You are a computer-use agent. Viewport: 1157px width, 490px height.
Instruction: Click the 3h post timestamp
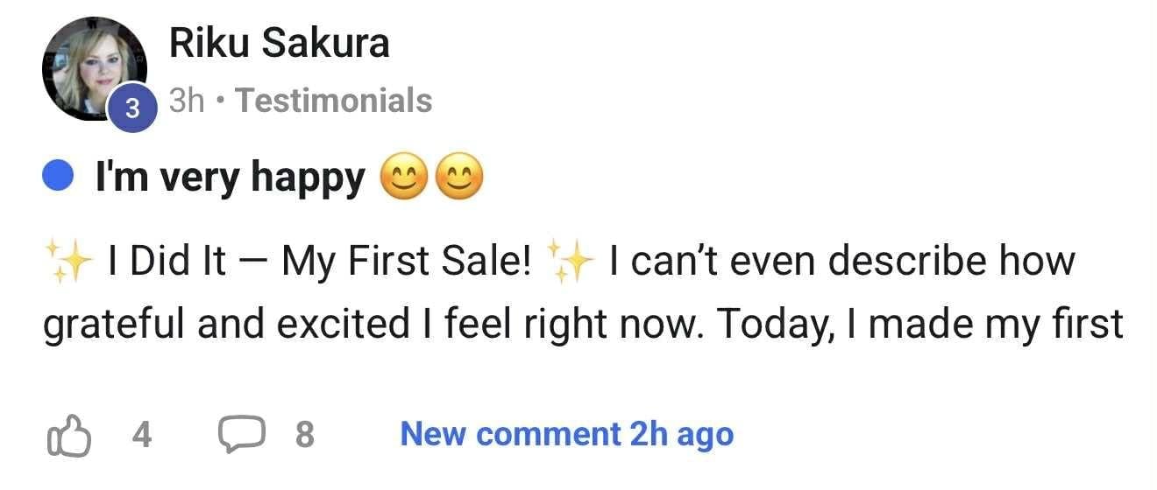click(186, 101)
